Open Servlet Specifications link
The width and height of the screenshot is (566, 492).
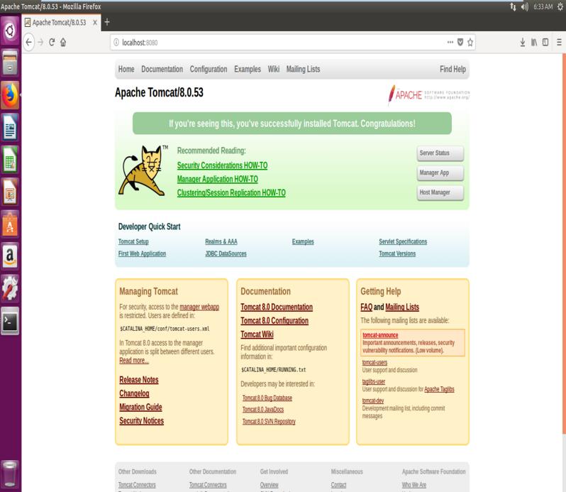pyautogui.click(x=403, y=241)
